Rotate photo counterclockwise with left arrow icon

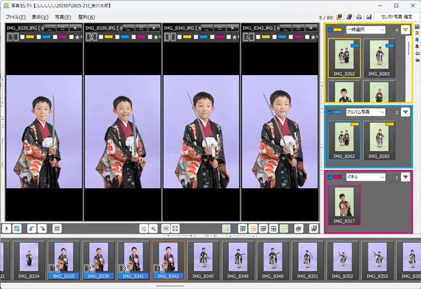32,229
